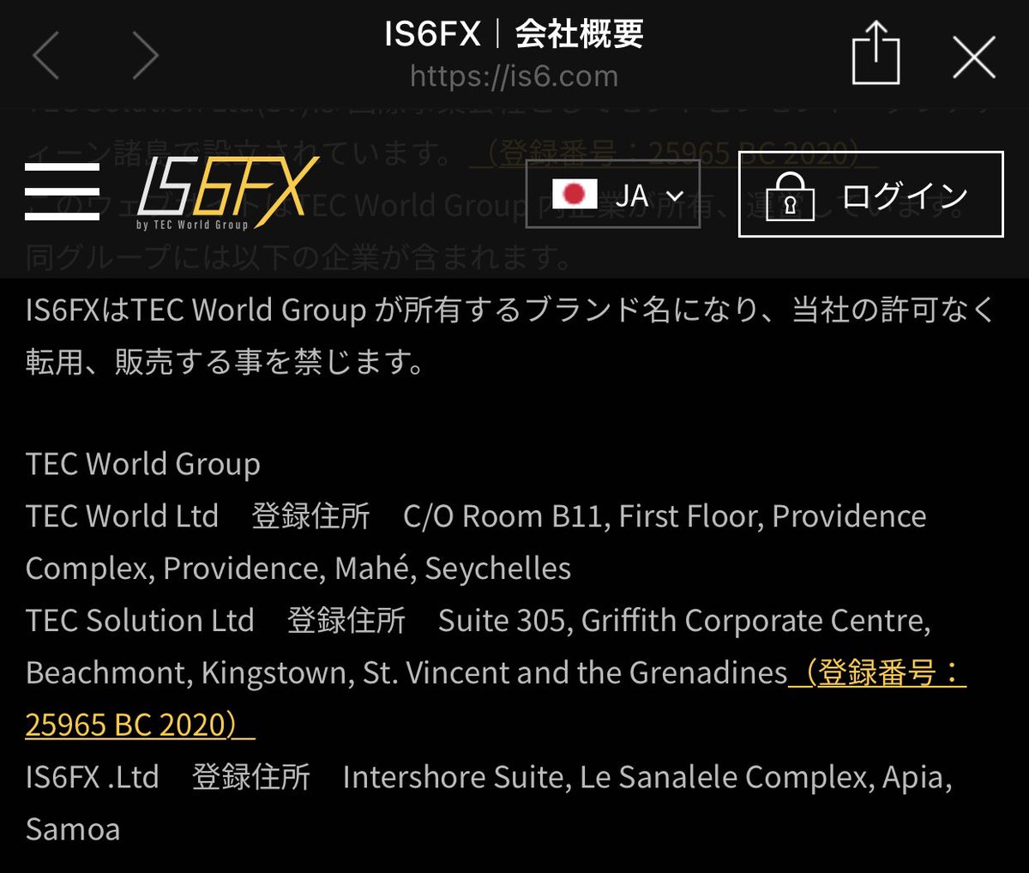1029x873 pixels.
Task: Go back with the left arrow
Action: 45,57
